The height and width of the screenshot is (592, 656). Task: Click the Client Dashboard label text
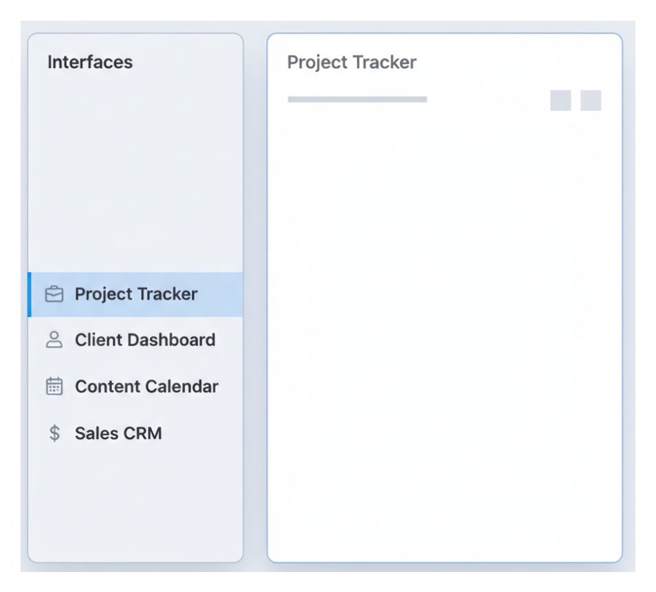145,340
